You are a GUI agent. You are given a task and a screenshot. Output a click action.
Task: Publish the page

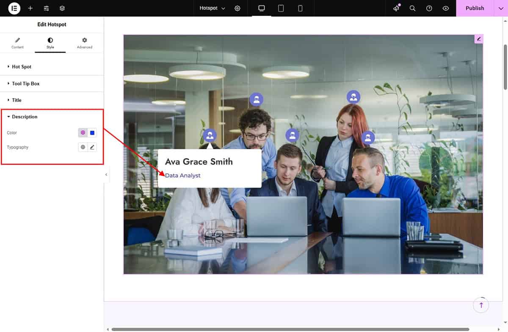click(475, 8)
